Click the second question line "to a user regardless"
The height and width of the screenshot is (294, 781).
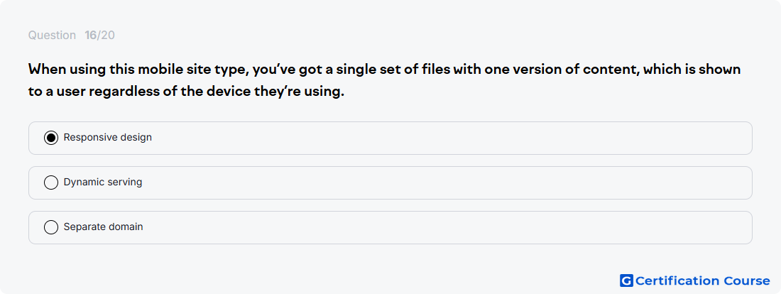(186, 93)
